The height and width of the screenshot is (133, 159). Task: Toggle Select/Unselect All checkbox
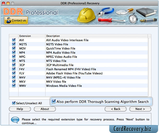tap(14, 103)
